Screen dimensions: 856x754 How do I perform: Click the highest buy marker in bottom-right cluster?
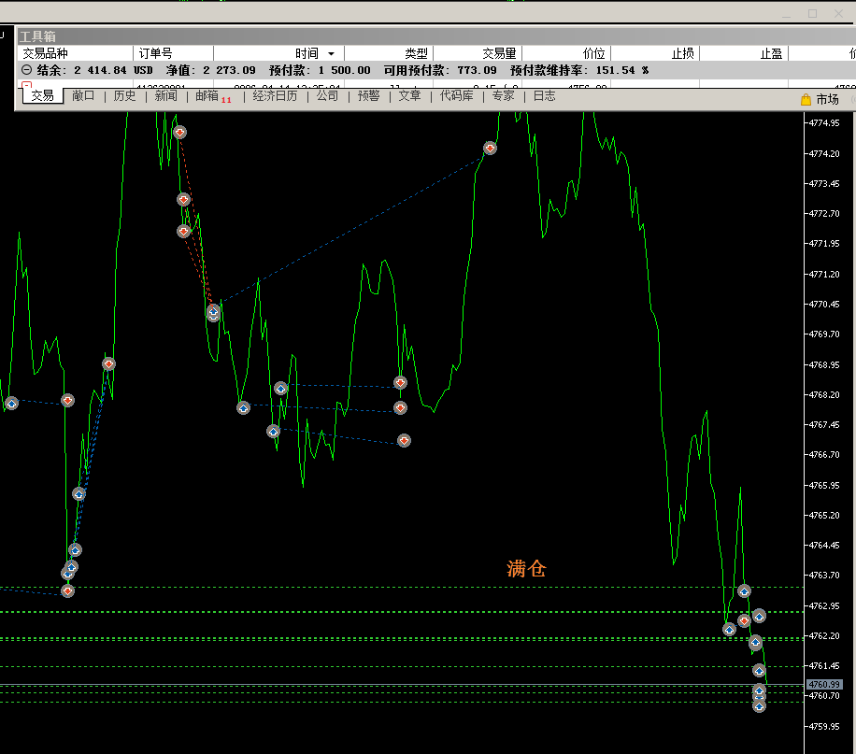pos(744,590)
